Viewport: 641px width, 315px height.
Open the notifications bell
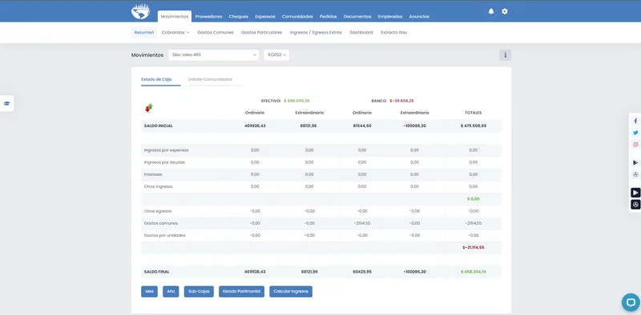(491, 11)
